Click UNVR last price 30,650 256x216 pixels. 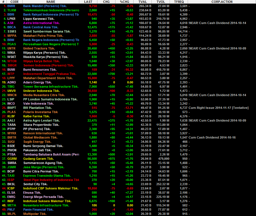[92, 91]
